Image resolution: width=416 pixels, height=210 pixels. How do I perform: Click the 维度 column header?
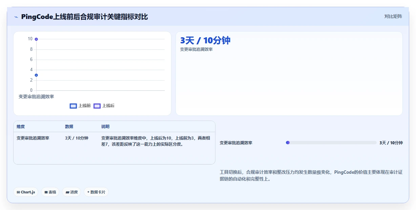[21, 127]
